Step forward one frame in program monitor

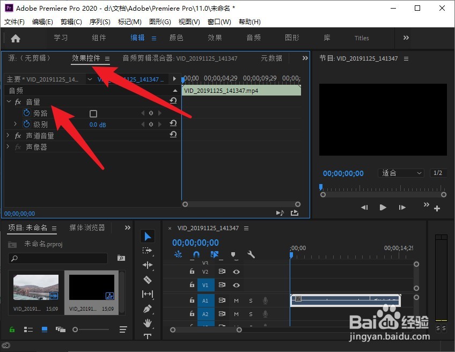402,208
